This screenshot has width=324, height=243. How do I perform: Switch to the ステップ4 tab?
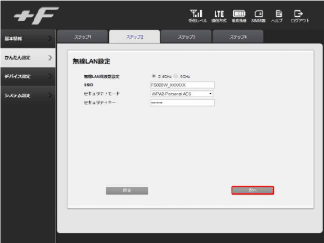(x=238, y=36)
